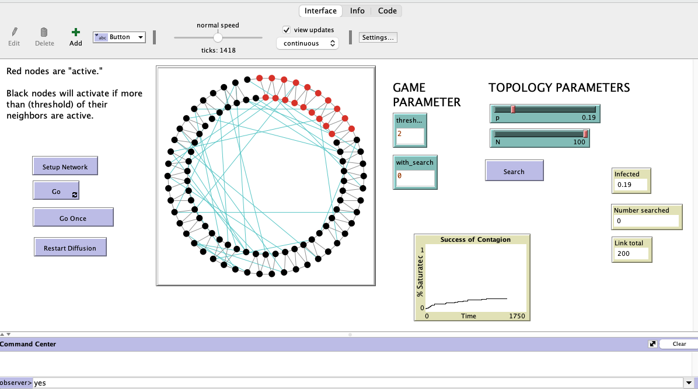Screen dimensions: 698x389
Task: Open the Settings… button
Action: (378, 37)
